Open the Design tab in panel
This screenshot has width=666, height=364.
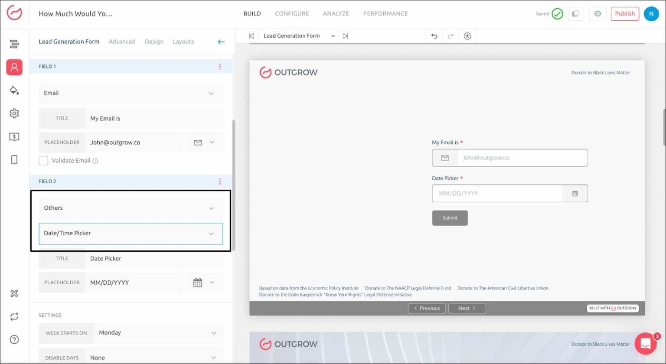(x=154, y=42)
